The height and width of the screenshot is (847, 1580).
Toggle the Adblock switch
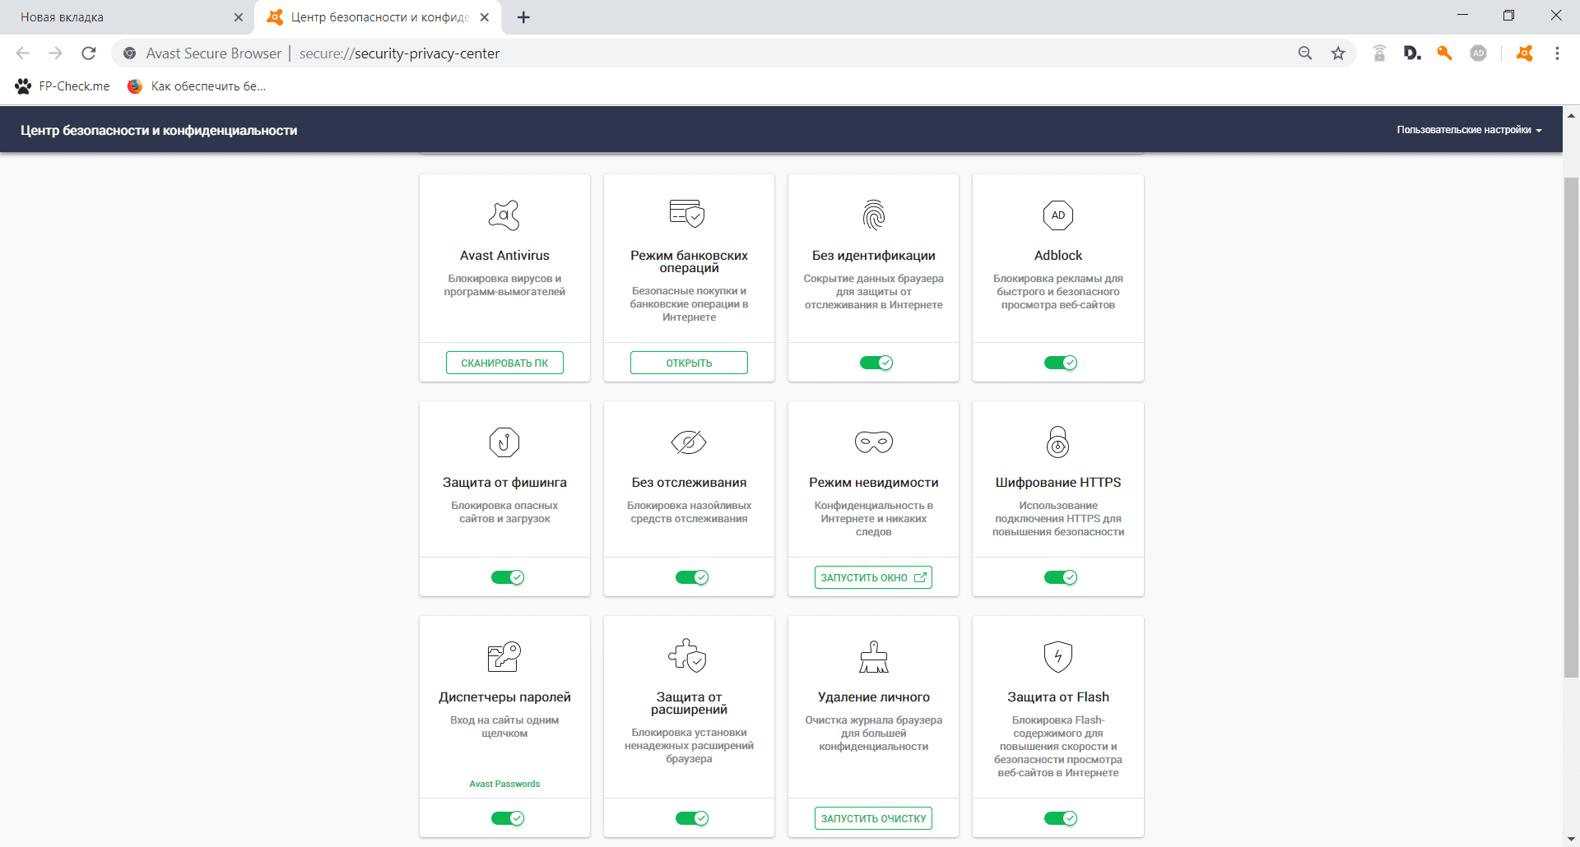pyautogui.click(x=1061, y=363)
